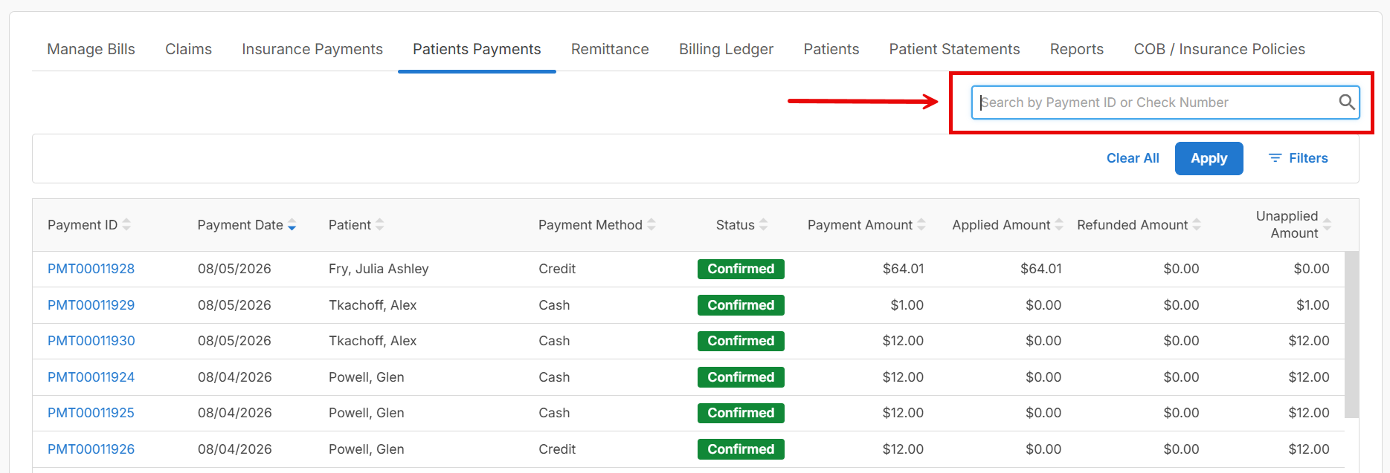Click 08/04/2026 date in PMT00011925 row
Viewport: 1390px width, 473px height.
coord(234,413)
